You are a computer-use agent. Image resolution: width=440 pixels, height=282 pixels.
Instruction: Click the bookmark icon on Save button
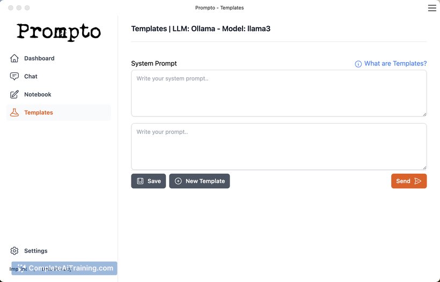click(x=140, y=181)
